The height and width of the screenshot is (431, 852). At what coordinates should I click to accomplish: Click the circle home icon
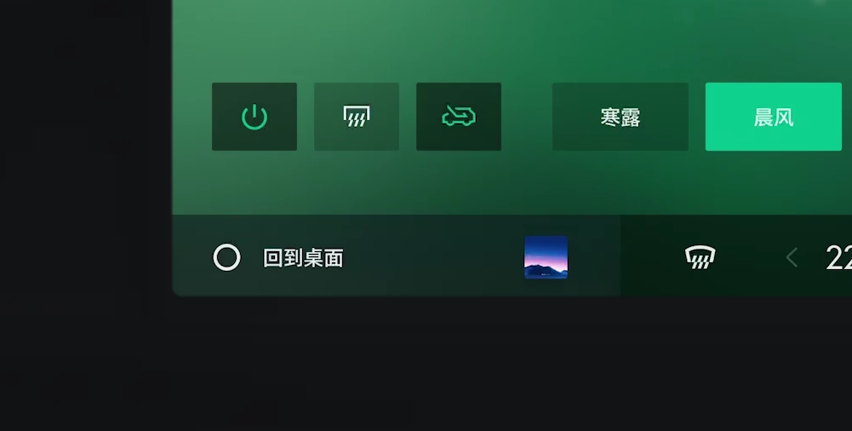226,257
